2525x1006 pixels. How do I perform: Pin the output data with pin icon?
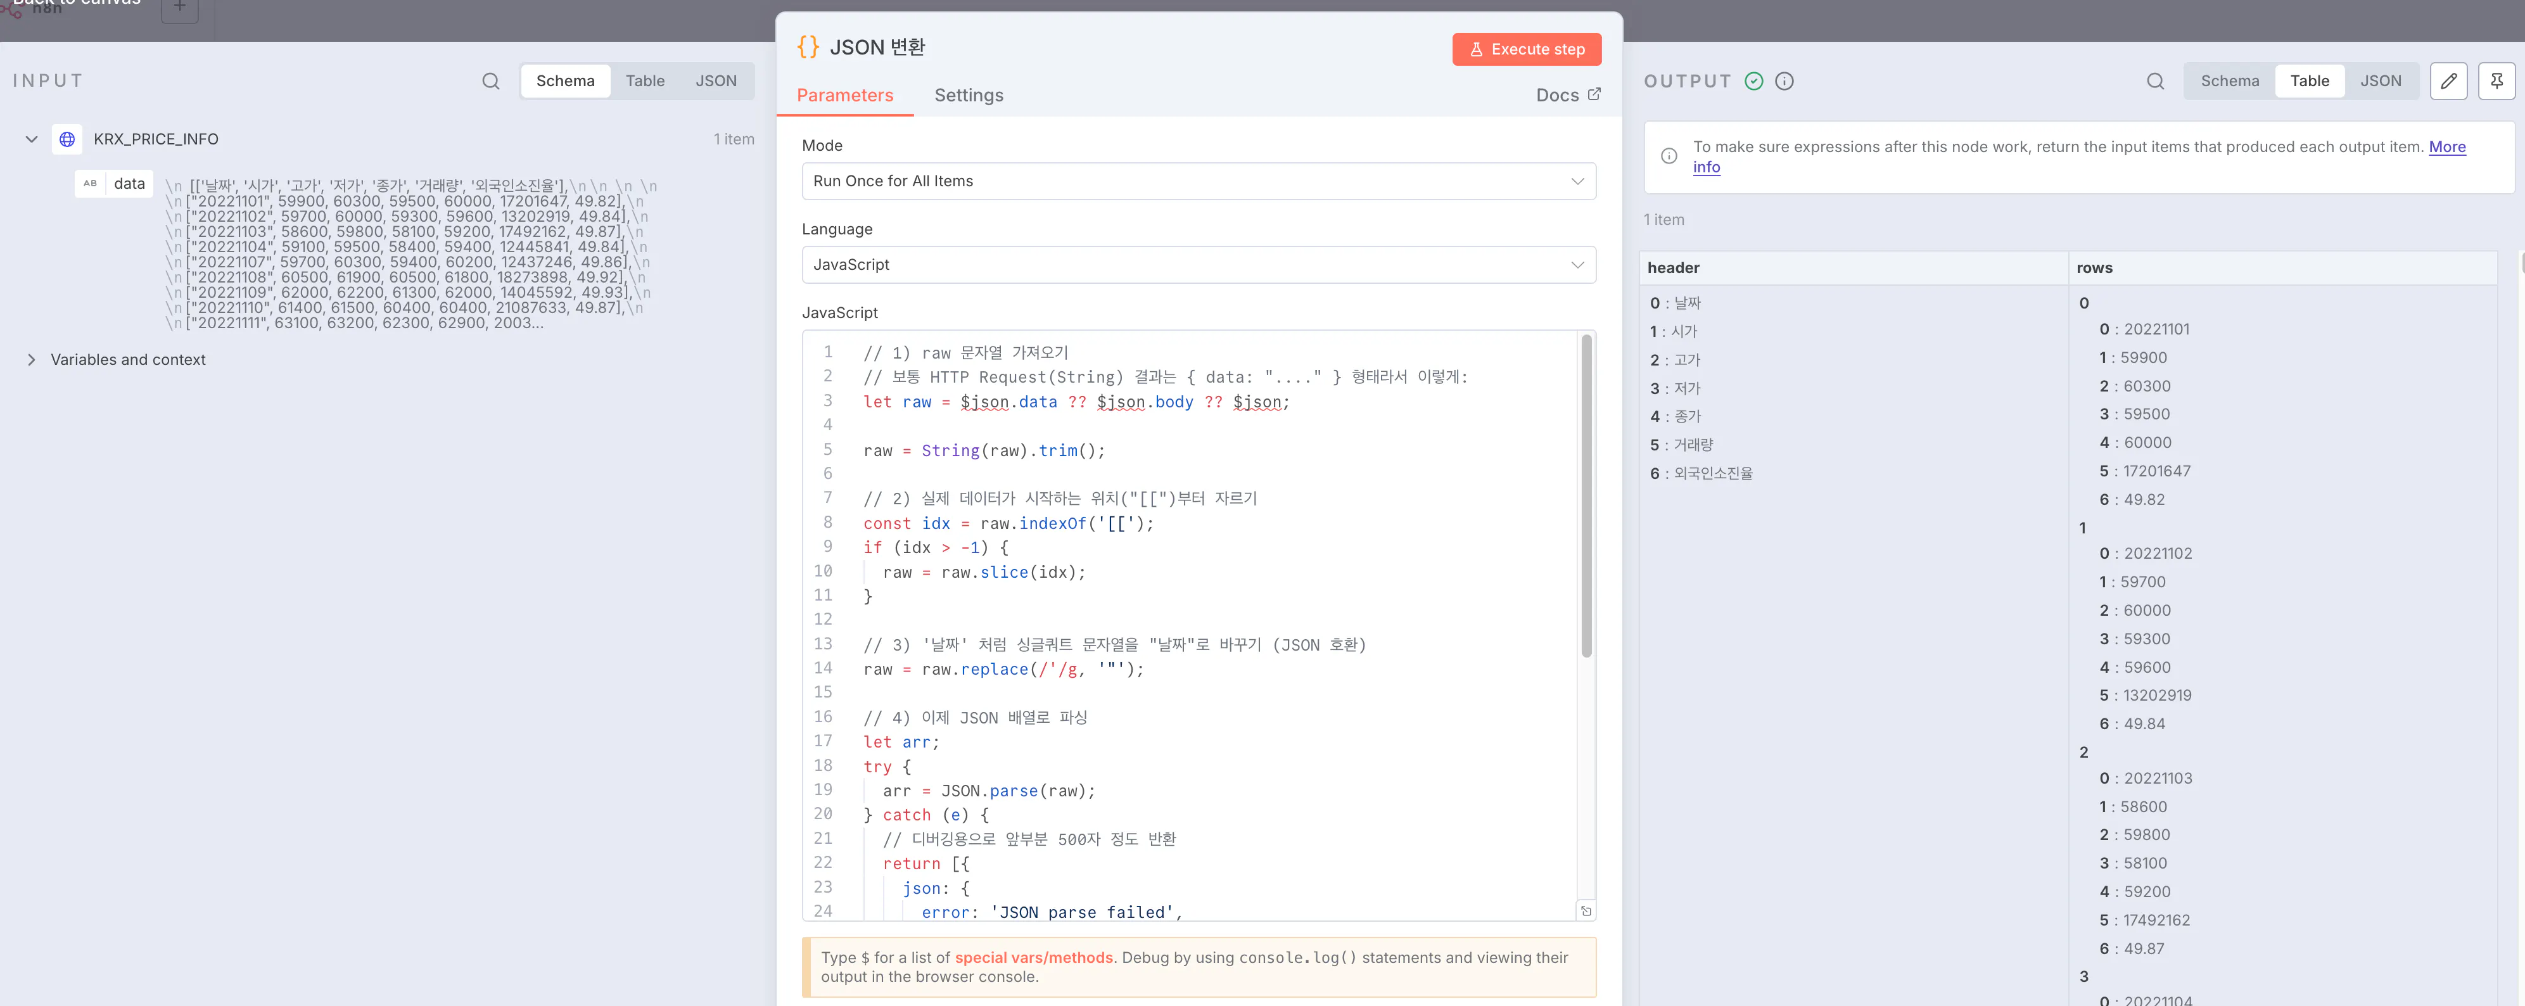[x=2496, y=81]
